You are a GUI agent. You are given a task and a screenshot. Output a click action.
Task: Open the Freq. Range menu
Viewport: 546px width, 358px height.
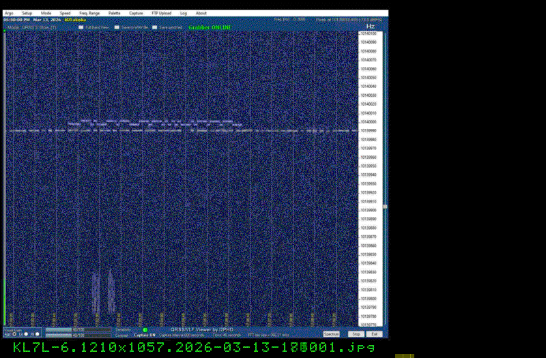(89, 13)
